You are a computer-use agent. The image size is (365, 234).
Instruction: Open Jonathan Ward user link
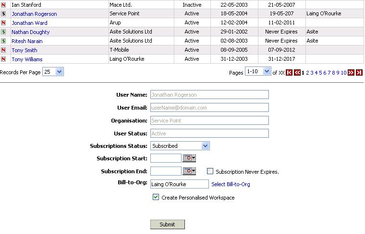tap(30, 23)
